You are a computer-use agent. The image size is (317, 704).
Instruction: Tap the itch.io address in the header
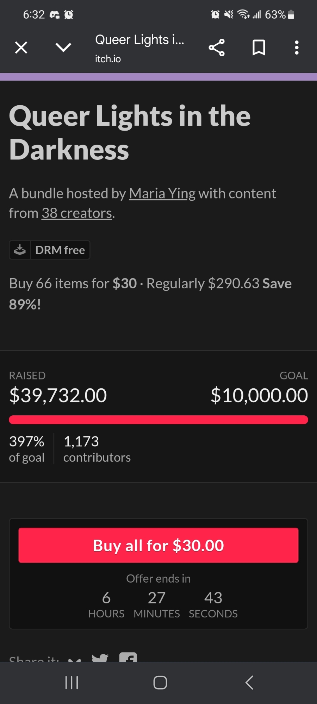click(108, 59)
